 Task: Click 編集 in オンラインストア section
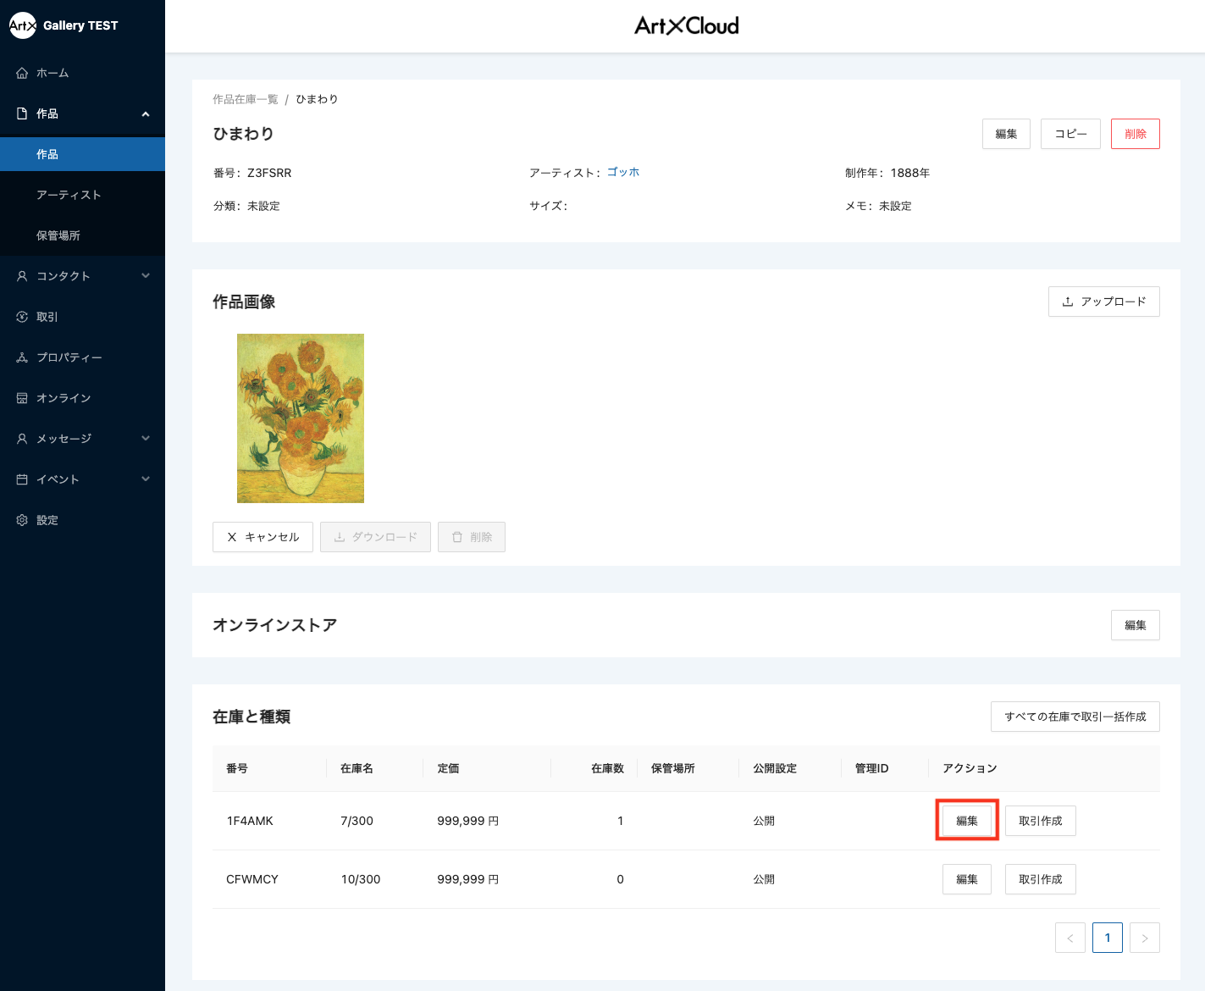pos(1136,625)
